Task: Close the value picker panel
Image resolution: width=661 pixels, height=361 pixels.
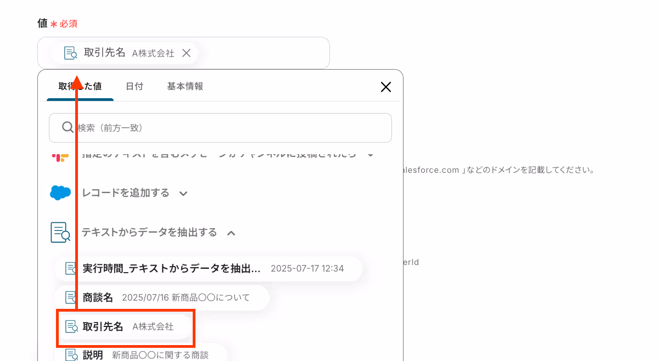Action: (386, 87)
